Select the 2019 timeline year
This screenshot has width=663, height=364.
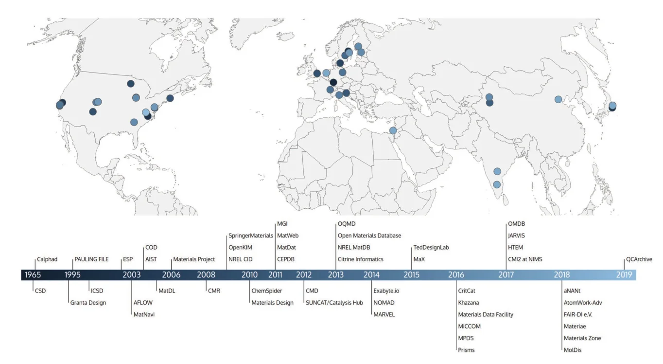(x=624, y=275)
